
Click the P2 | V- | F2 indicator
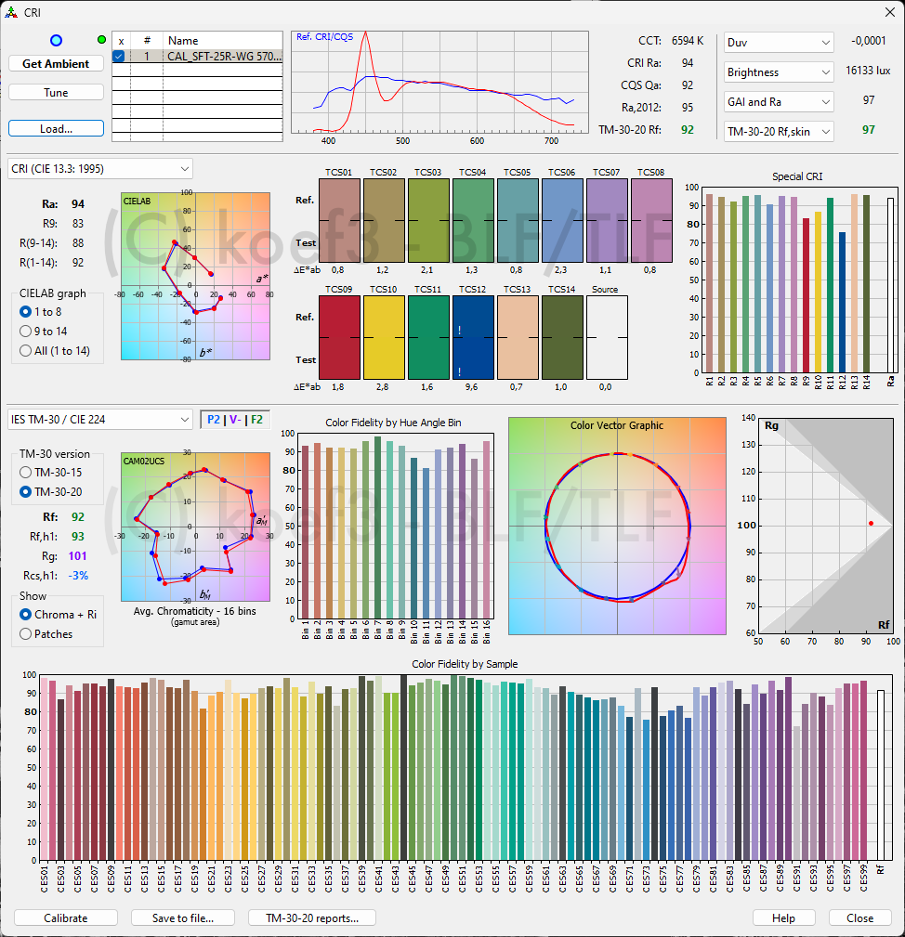[x=235, y=420]
